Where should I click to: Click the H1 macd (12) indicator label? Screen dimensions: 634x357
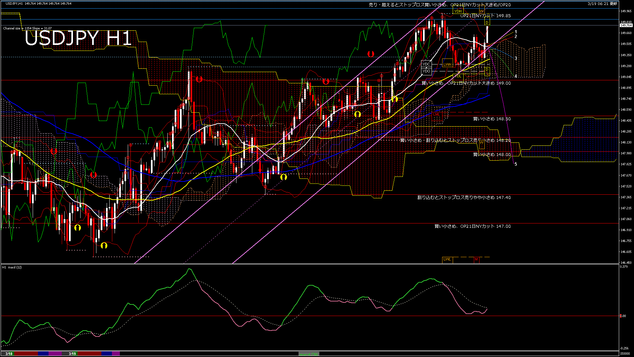[x=12, y=267]
